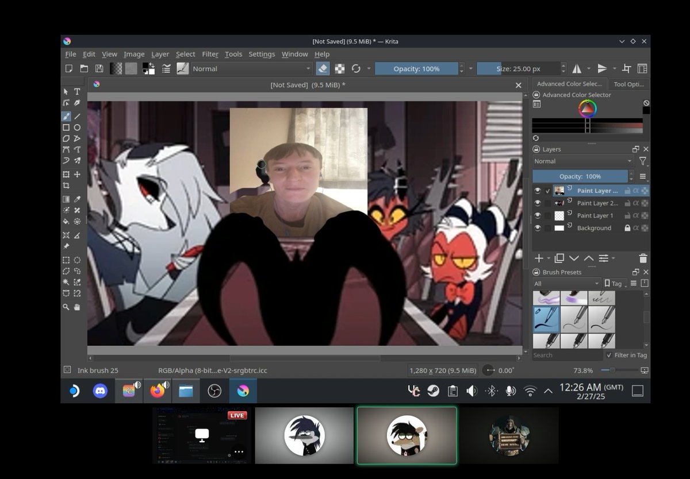Move layer down with the down chevron
690x479 pixels.
(x=574, y=258)
